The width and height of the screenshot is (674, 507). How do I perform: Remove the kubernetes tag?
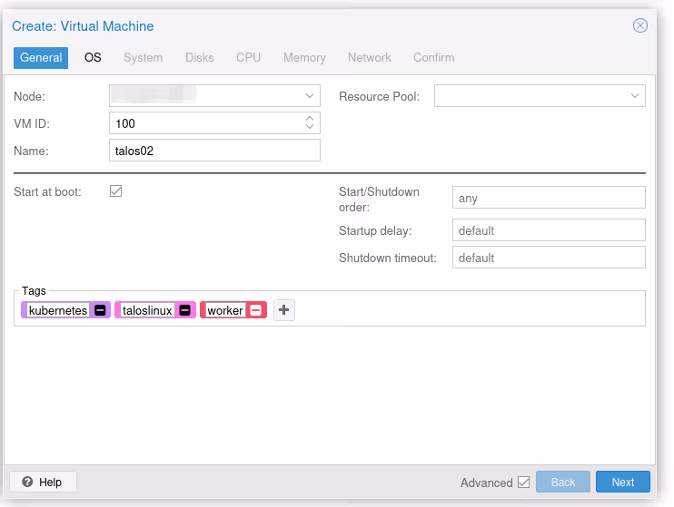(x=100, y=310)
